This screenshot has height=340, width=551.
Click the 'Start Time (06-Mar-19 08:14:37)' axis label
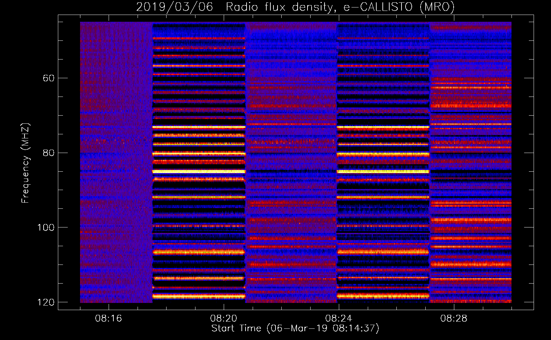pos(295,328)
